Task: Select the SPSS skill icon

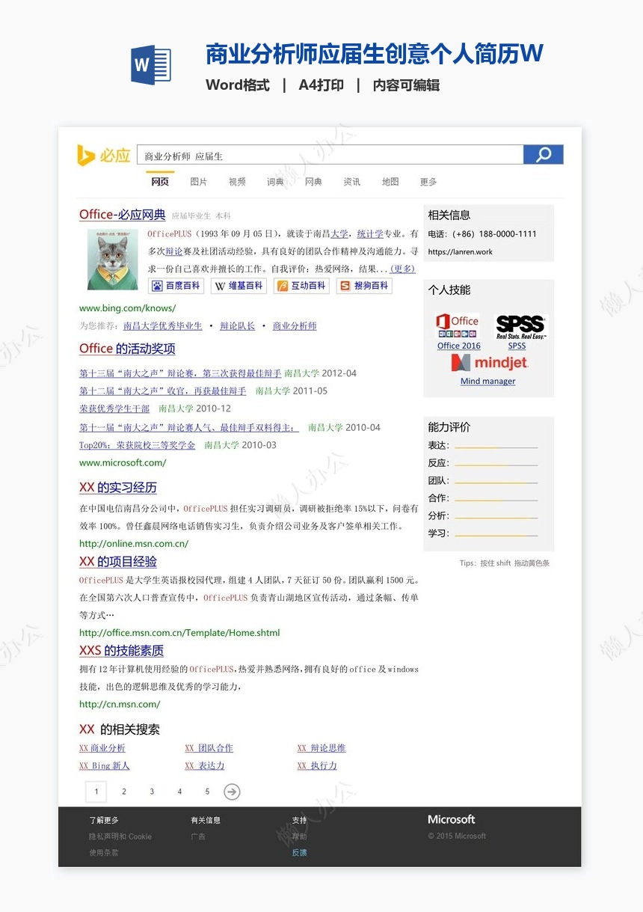Action: [x=519, y=325]
